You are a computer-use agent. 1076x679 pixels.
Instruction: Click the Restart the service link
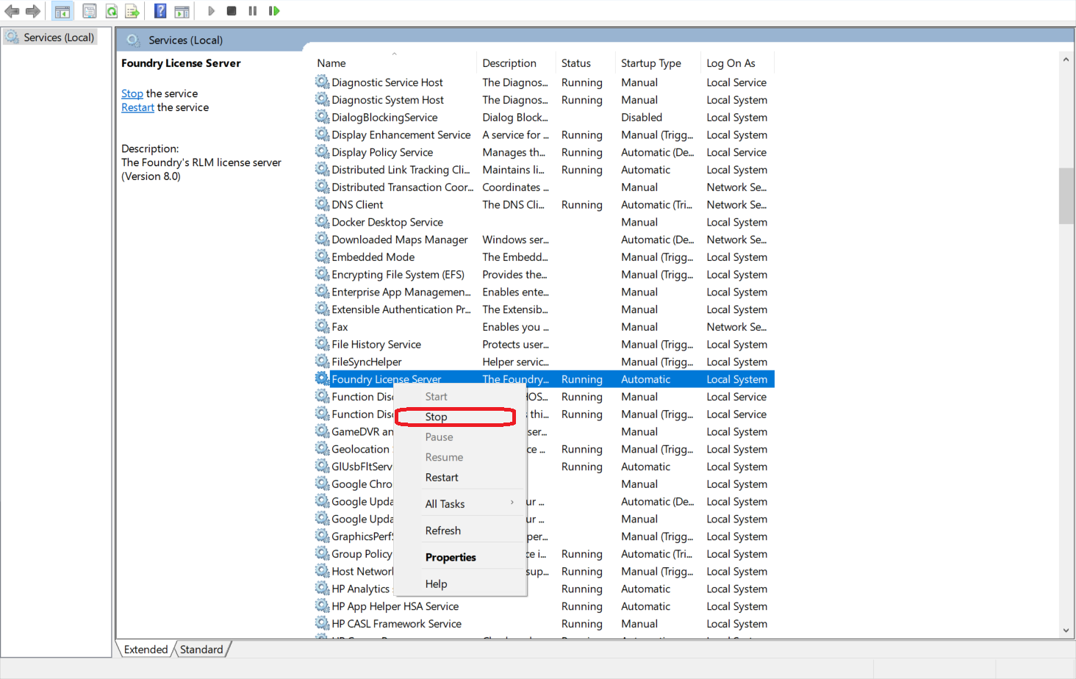[x=137, y=107]
